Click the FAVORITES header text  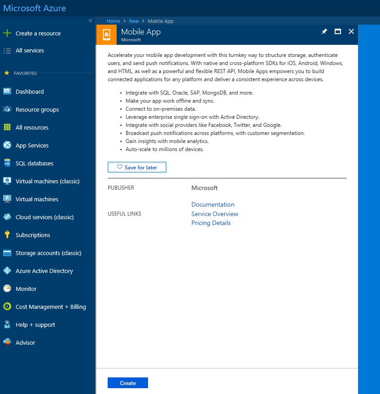(26, 73)
